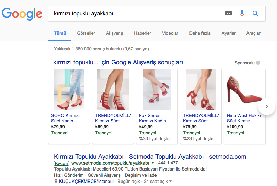Click the Reklam ad label
This screenshot has height=186, width=277.
(61, 163)
